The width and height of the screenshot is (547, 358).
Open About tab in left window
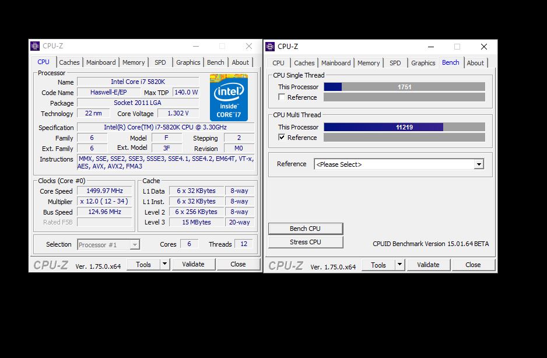[240, 62]
